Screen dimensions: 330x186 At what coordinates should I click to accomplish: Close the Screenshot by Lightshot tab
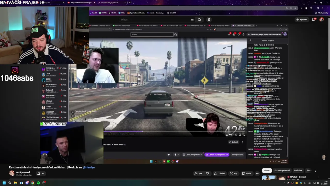pyautogui.click(x=125, y=3)
